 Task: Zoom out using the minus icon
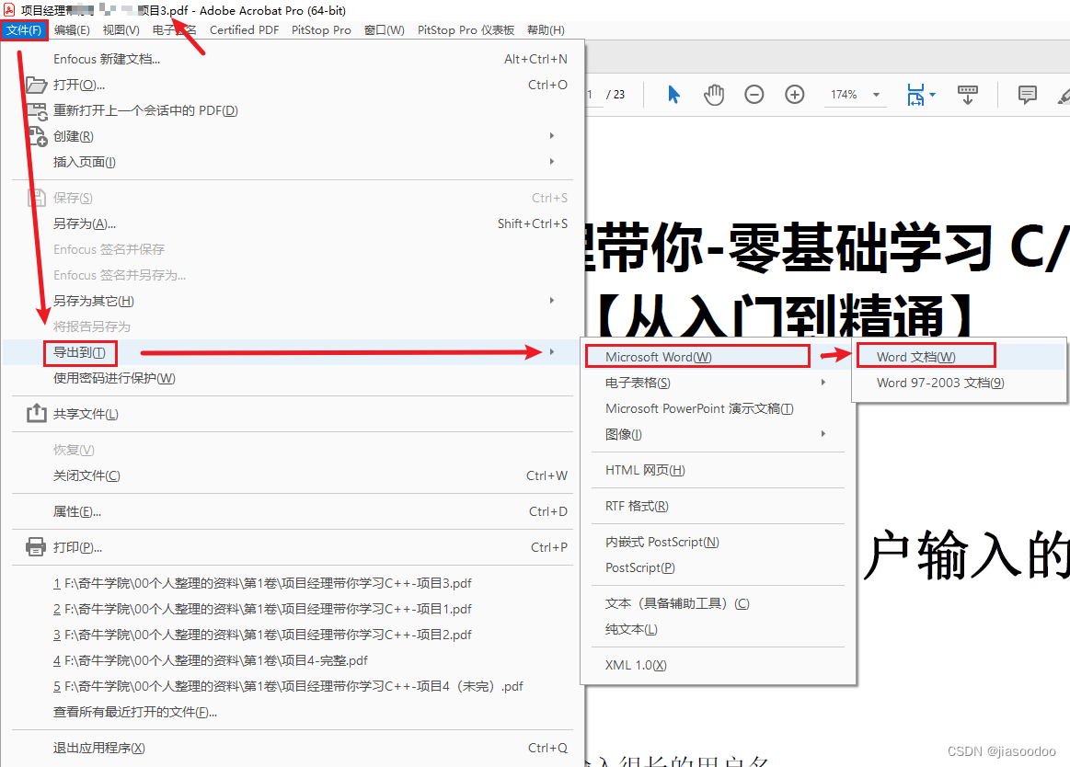pos(754,94)
